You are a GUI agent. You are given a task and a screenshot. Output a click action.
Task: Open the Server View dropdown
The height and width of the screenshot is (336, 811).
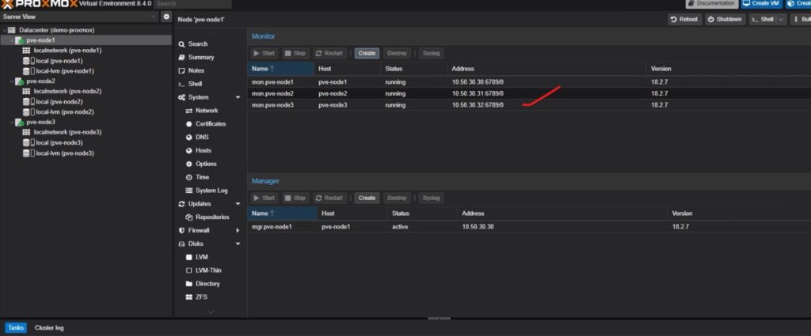(x=79, y=17)
